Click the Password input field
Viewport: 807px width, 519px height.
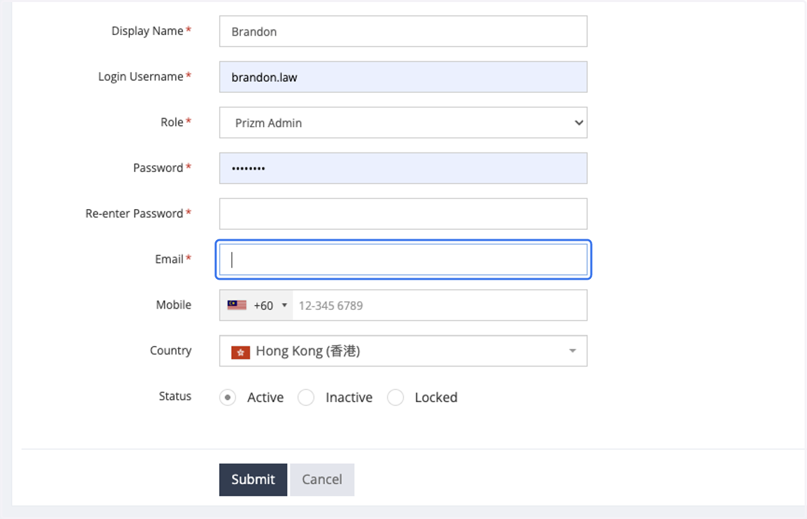[x=403, y=168]
